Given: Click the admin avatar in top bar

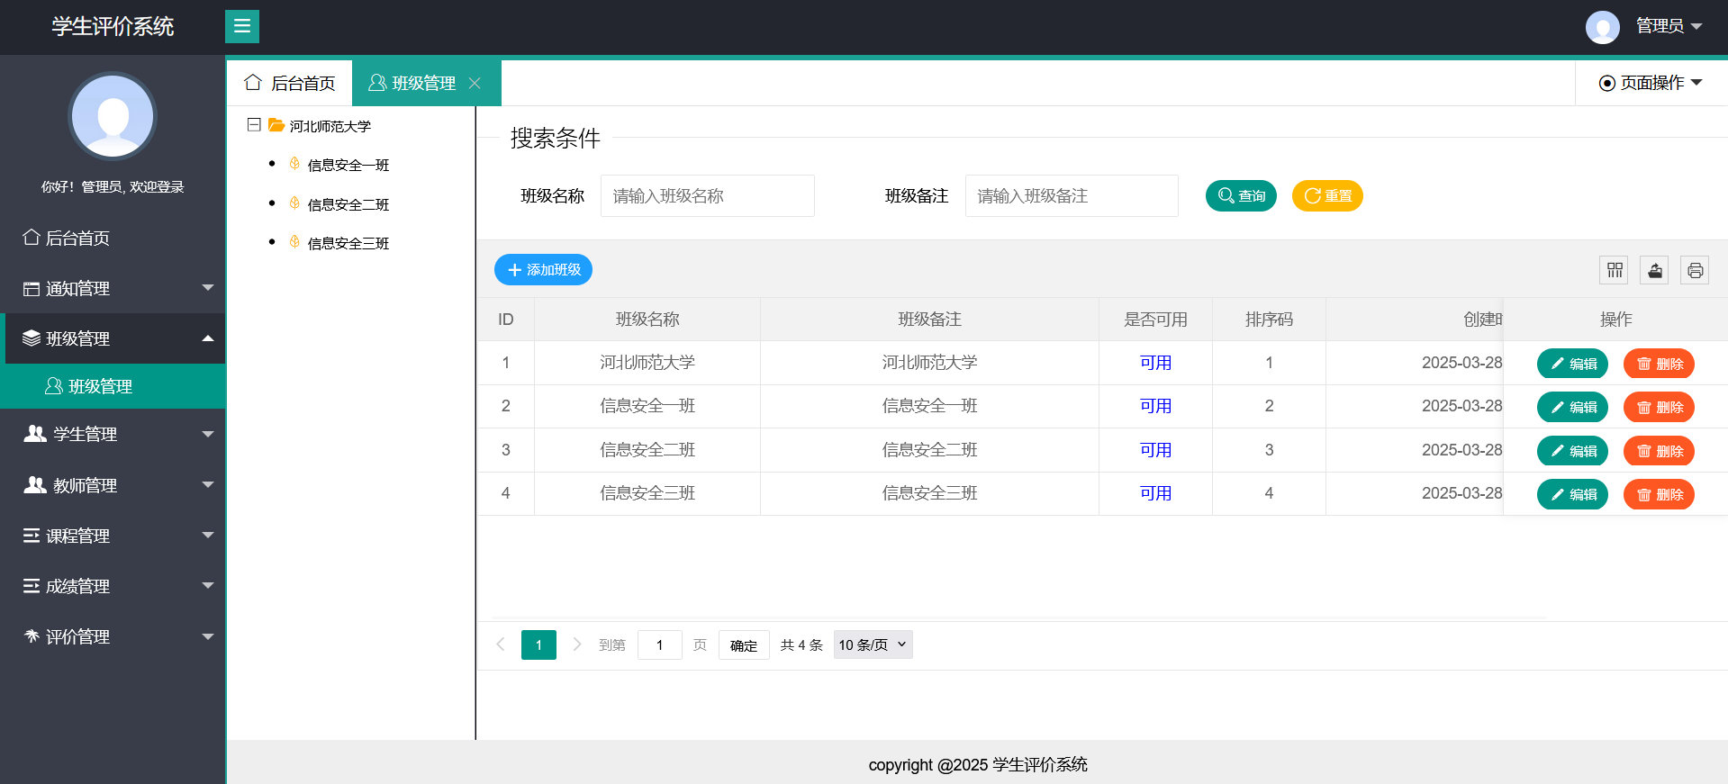Looking at the screenshot, I should [1602, 26].
